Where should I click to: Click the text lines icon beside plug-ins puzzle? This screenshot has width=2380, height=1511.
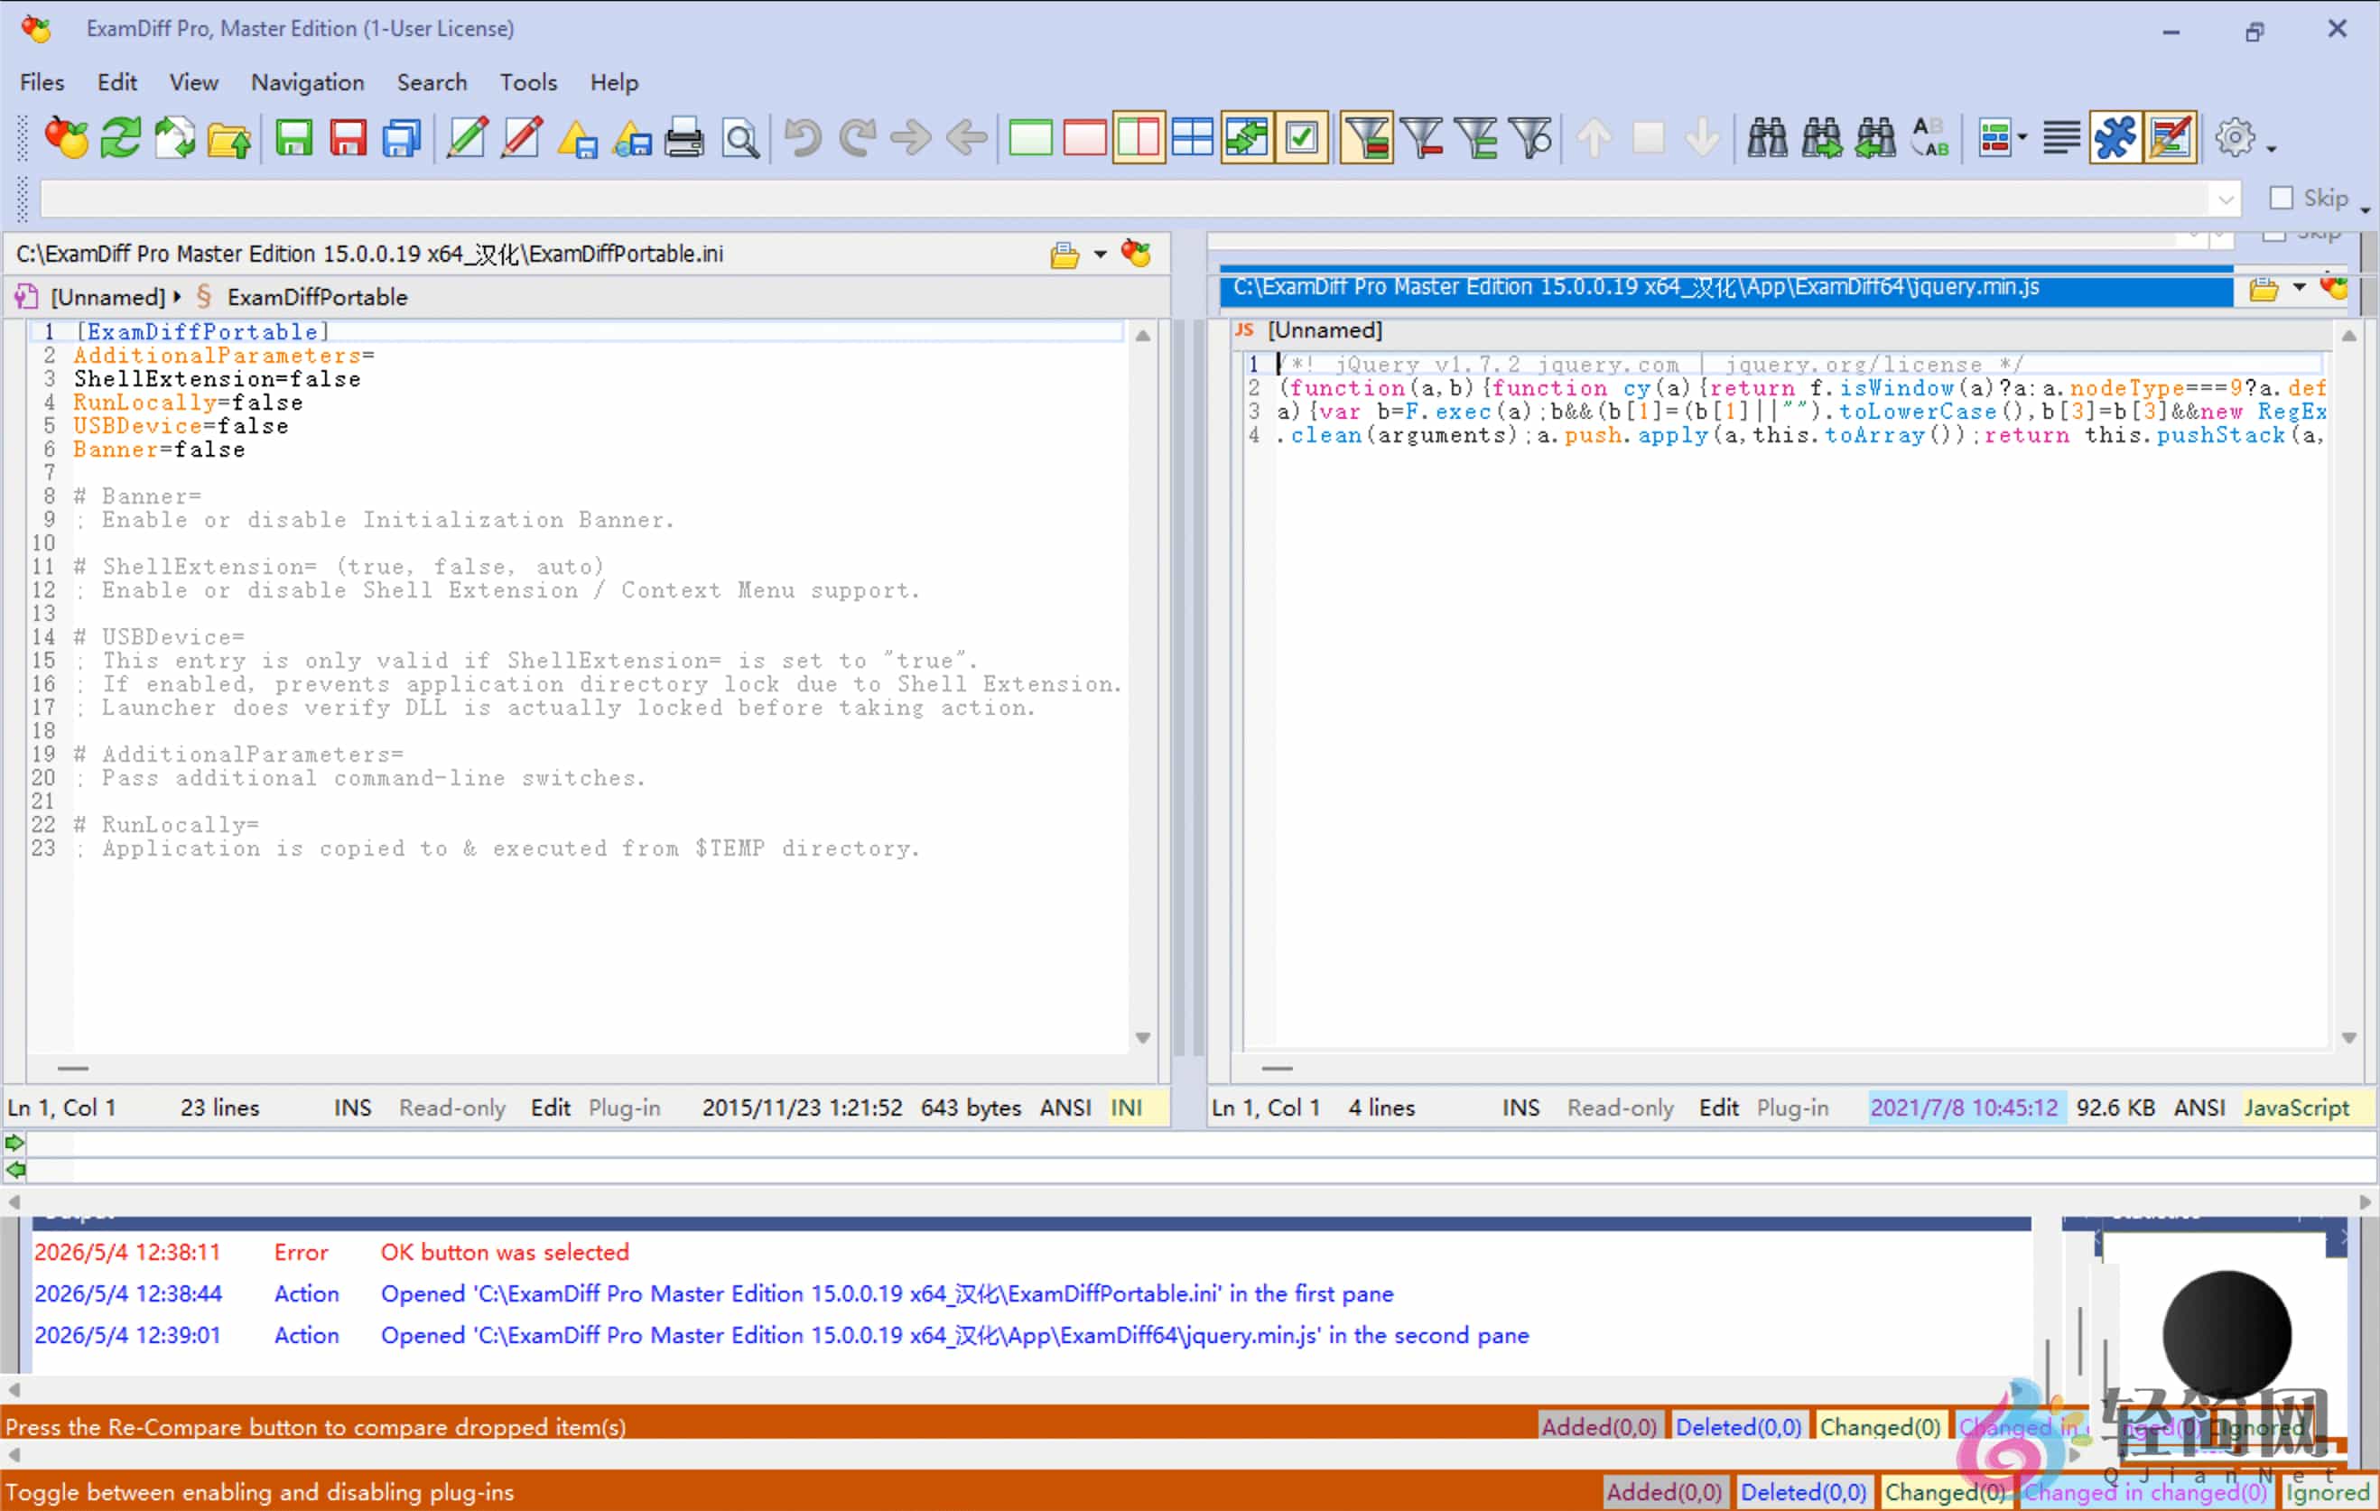coord(2060,138)
